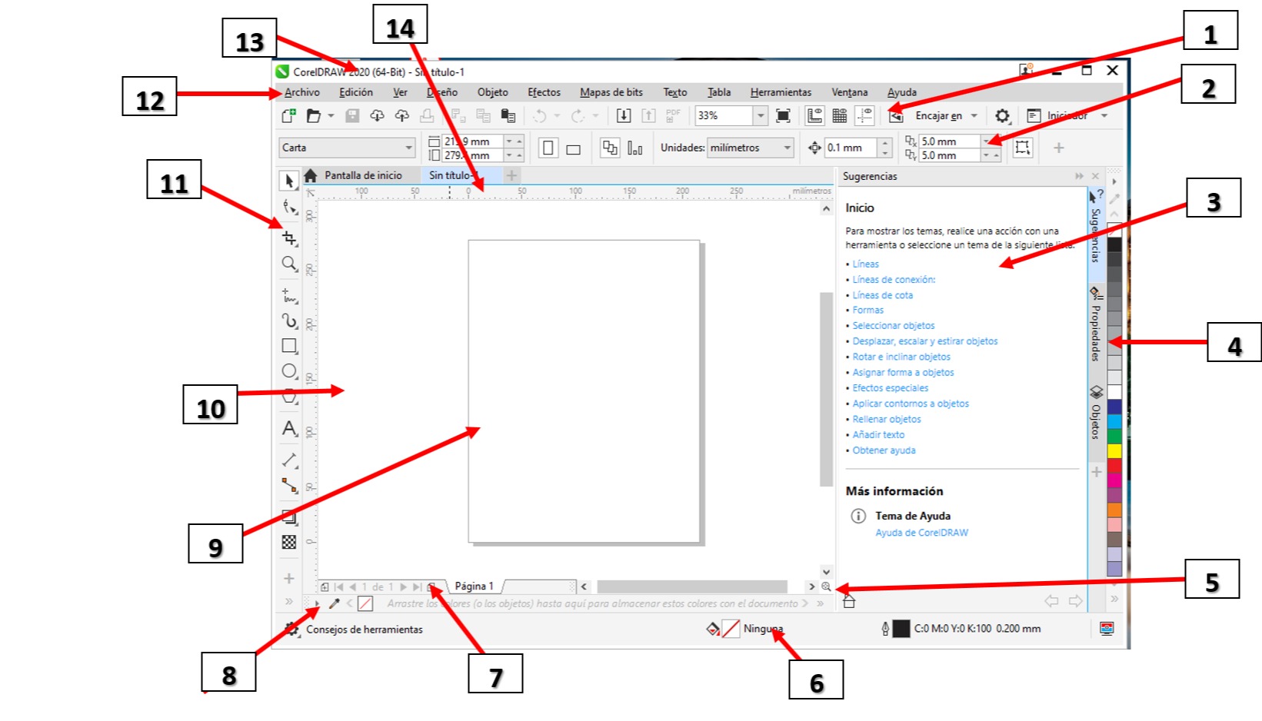The image size is (1262, 721).
Task: Open the Rellenar objetos link
Action: (x=887, y=420)
